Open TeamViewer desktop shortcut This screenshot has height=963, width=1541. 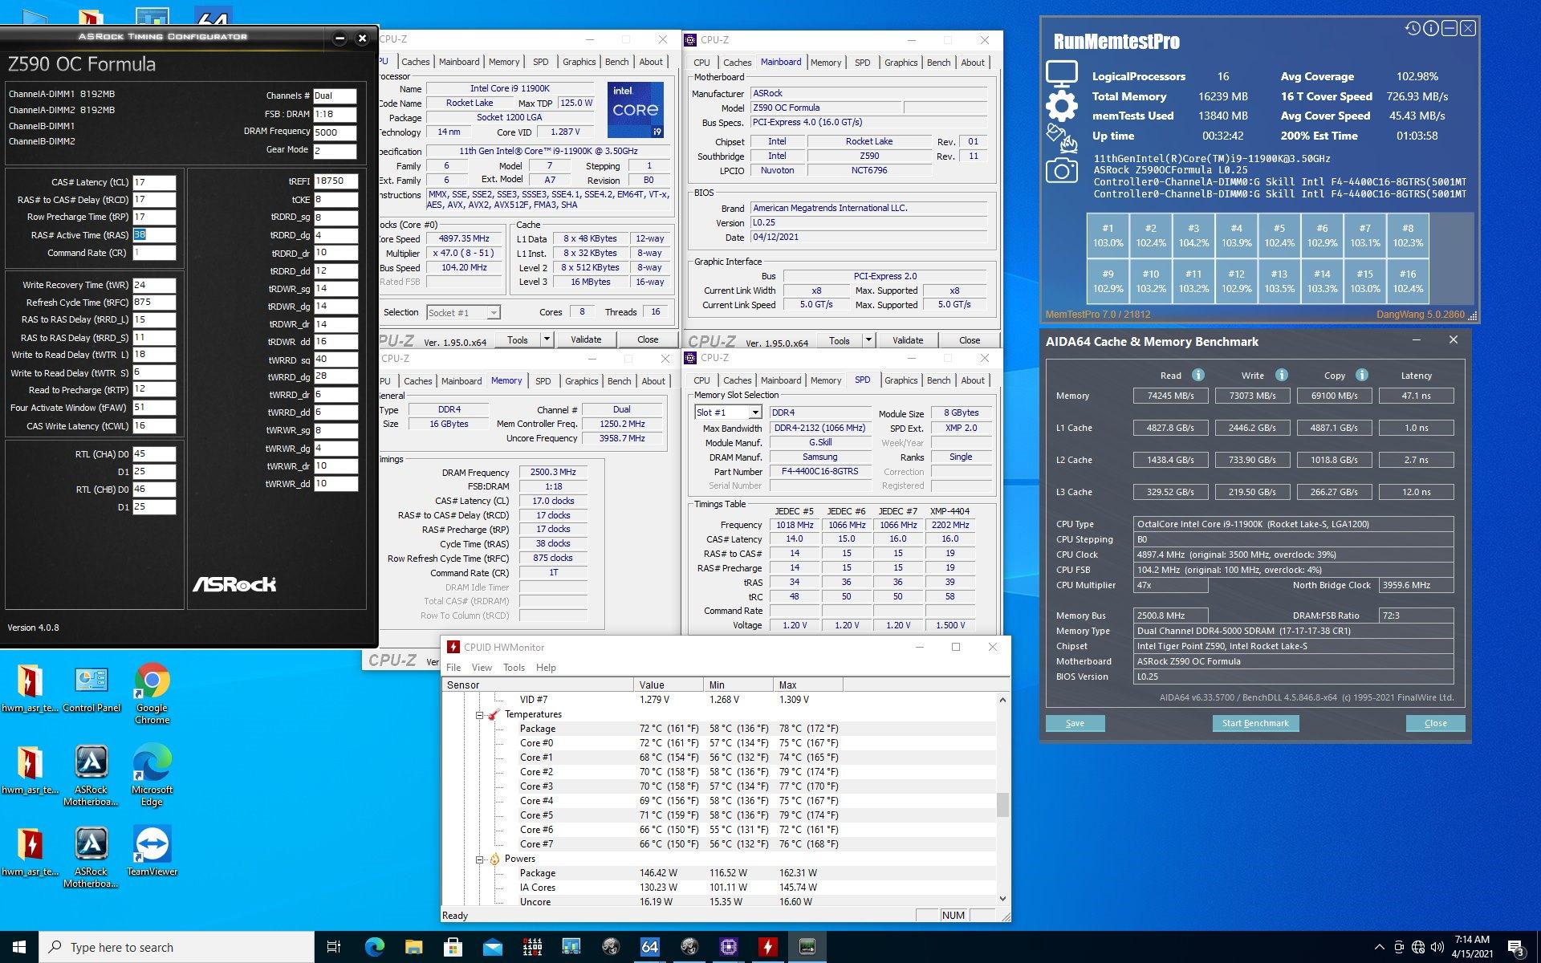[x=152, y=851]
